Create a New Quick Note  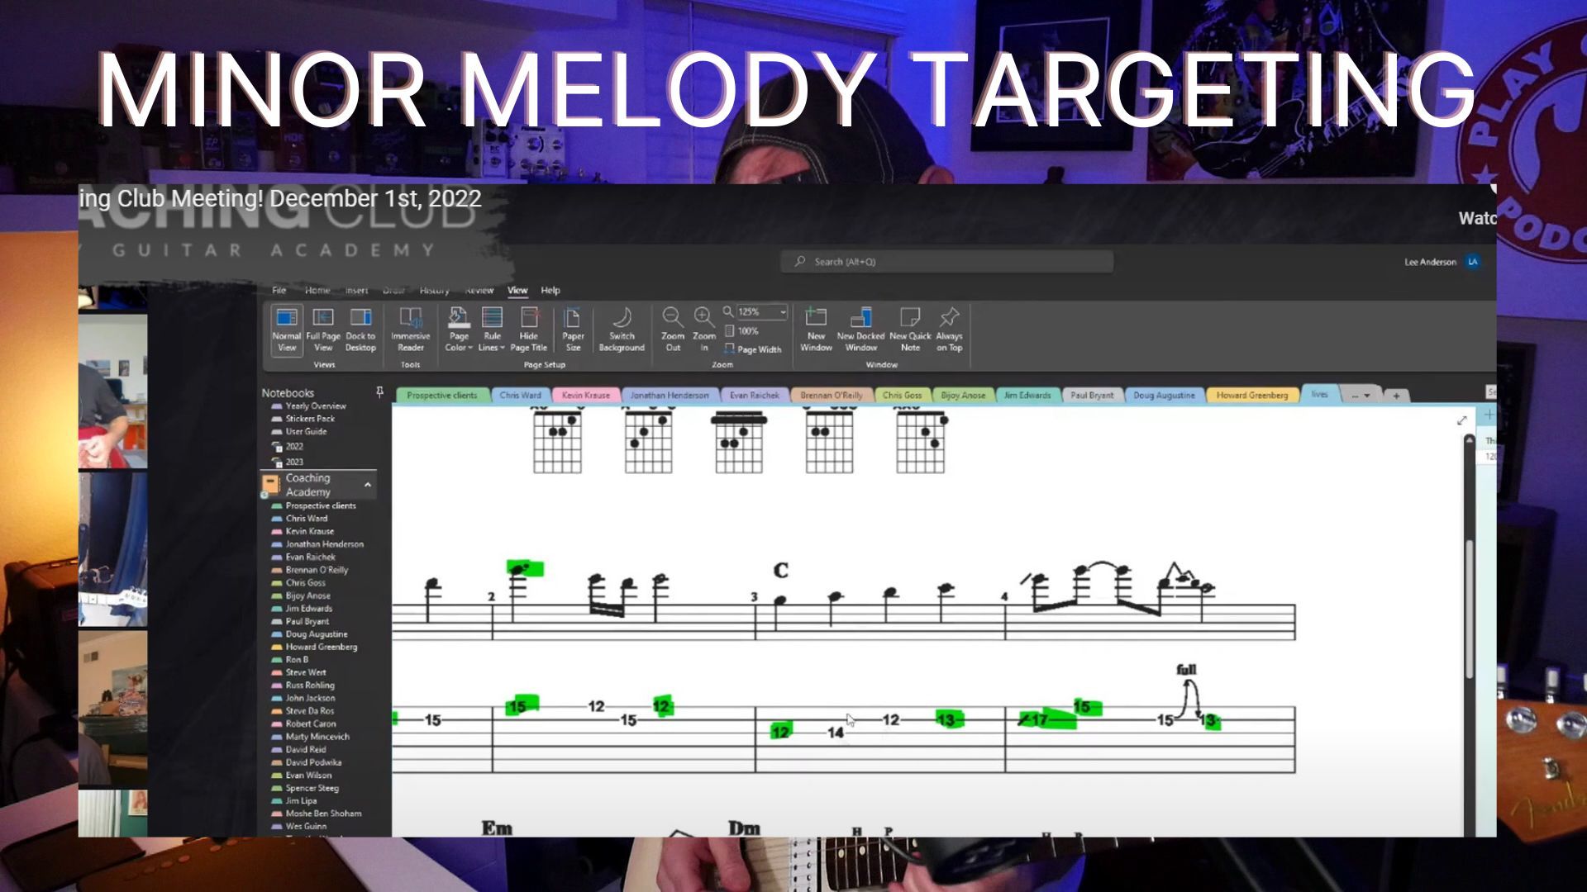(x=909, y=319)
